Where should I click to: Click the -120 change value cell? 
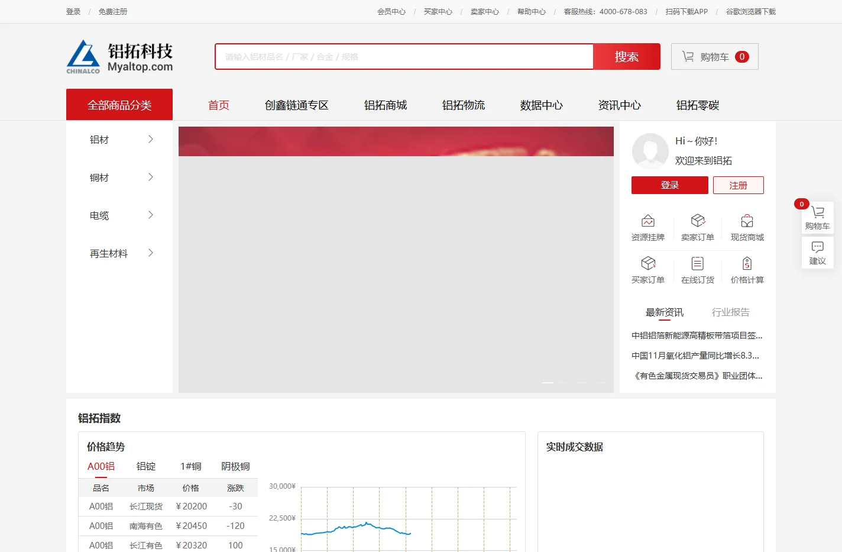coord(235,526)
